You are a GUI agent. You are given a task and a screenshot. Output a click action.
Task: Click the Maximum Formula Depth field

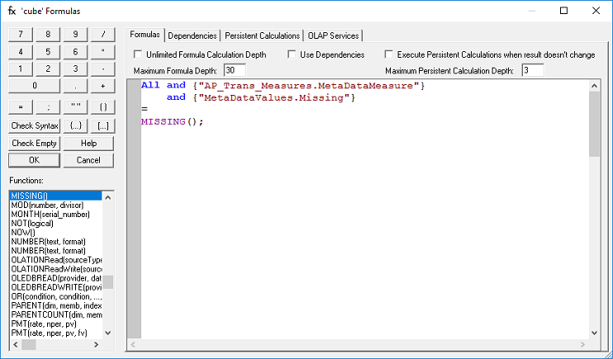[x=235, y=71]
